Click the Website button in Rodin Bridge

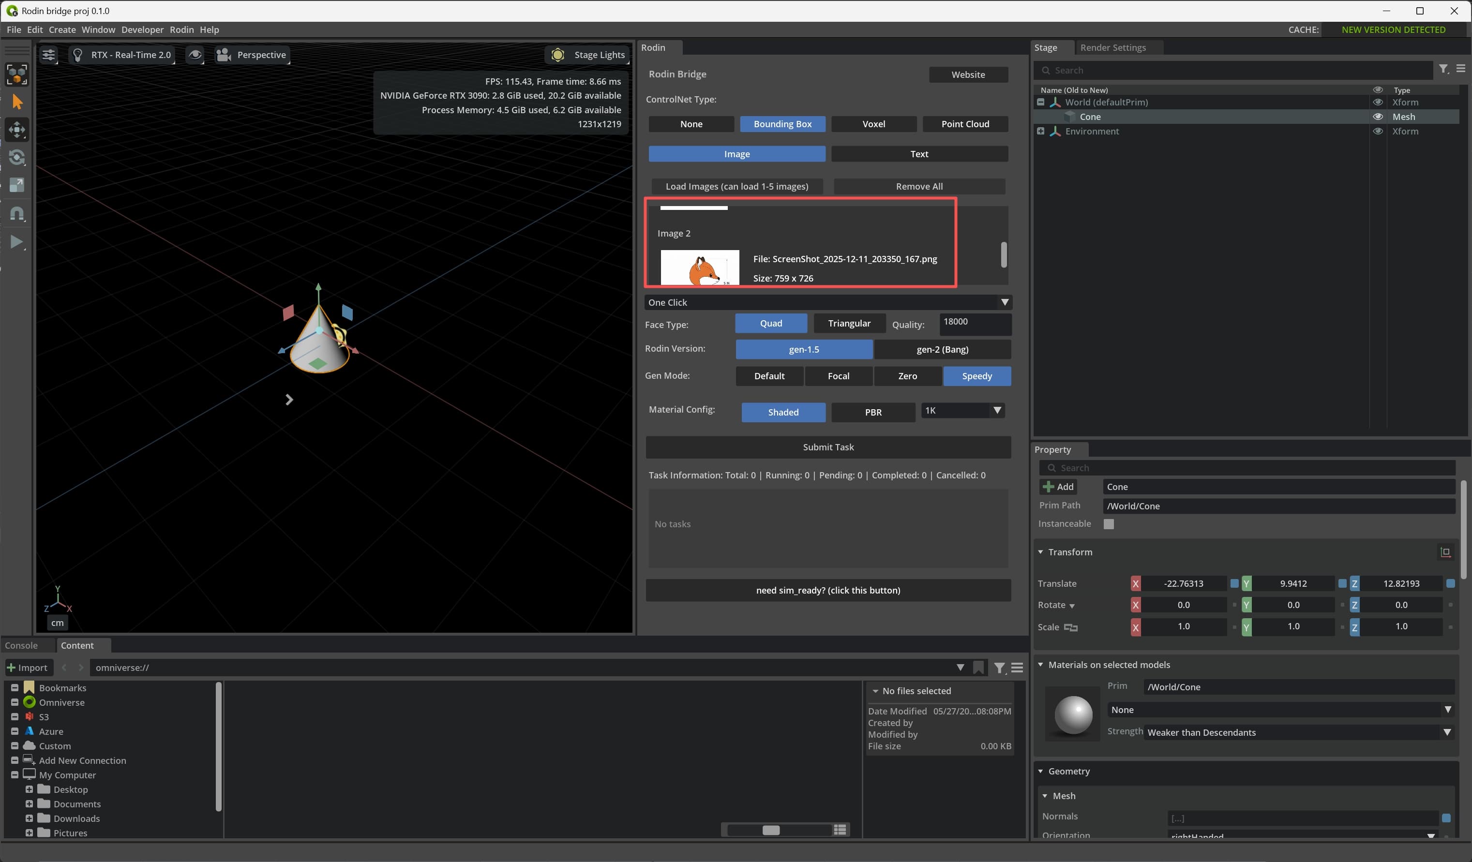pos(968,75)
